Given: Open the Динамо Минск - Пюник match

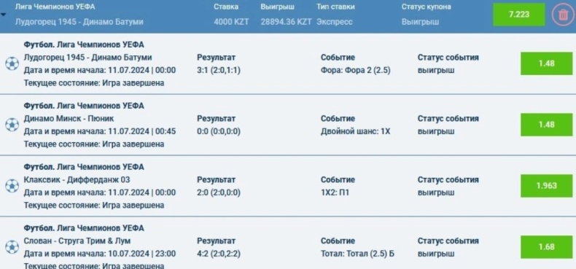Looking at the screenshot, I should point(69,118).
